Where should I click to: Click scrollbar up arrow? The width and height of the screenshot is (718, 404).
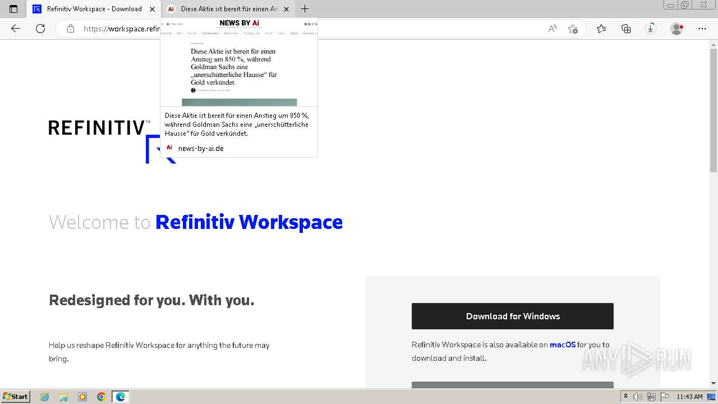click(x=714, y=44)
